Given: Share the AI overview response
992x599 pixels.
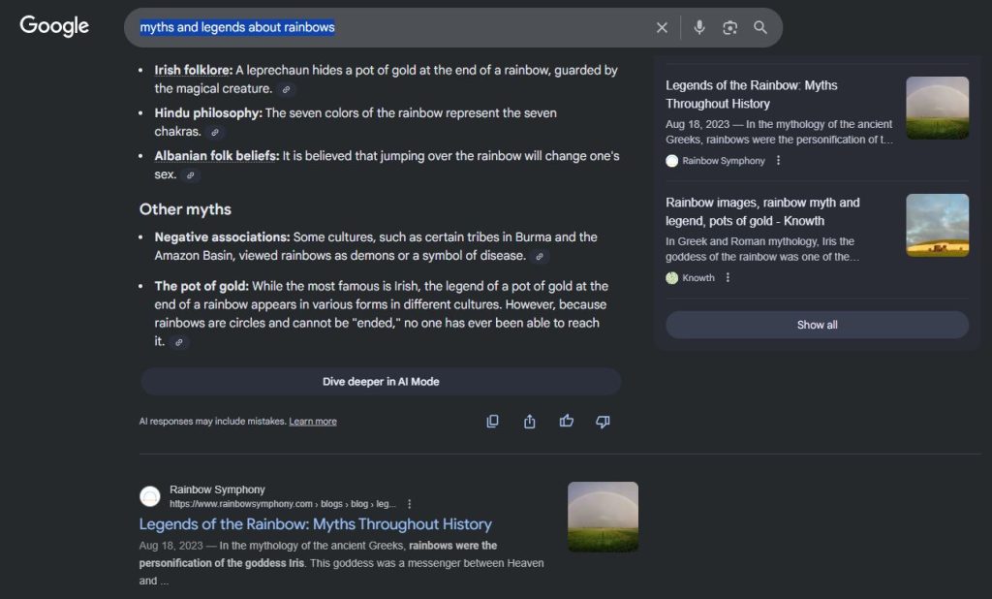Looking at the screenshot, I should click(530, 421).
